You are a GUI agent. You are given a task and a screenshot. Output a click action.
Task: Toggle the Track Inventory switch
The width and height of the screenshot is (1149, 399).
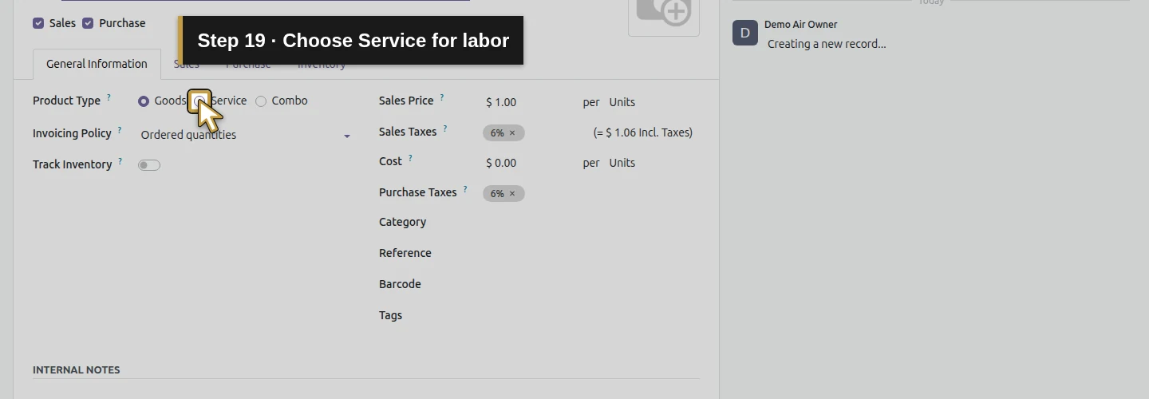tap(149, 165)
